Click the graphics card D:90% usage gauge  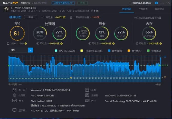pos(83,33)
